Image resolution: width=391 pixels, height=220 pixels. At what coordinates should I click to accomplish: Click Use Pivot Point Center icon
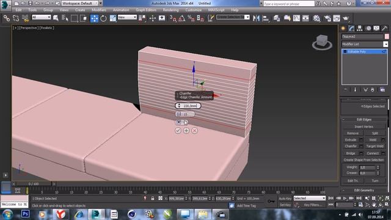point(142,18)
